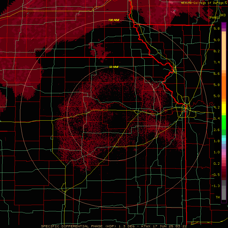This screenshot has height=228, width=228.
Task: Click the dark orange segment of the color bar
Action: click(x=224, y=87)
